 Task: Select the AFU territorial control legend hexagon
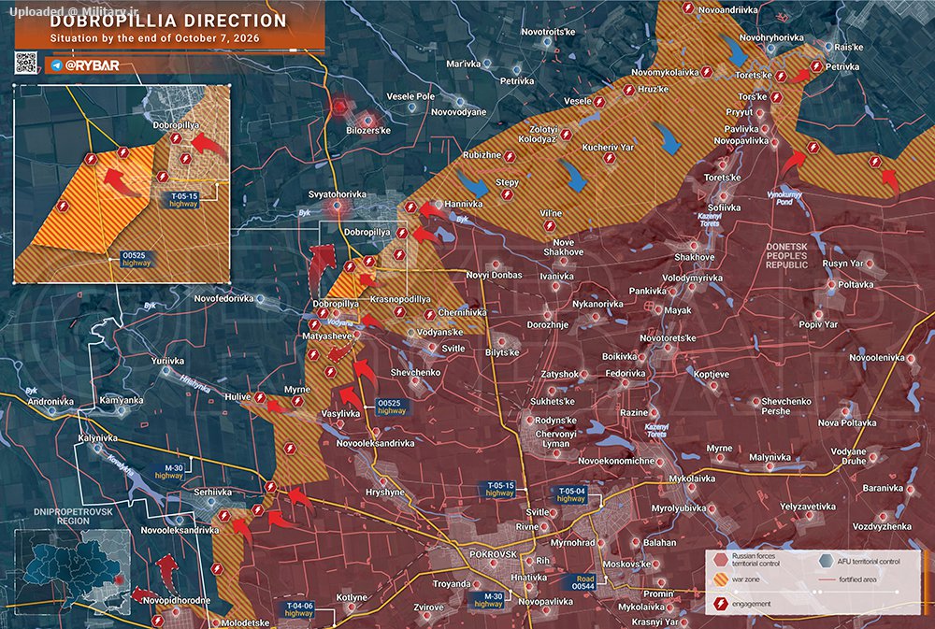pos(826,561)
